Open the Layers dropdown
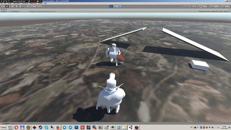This screenshot has width=231, height=130. point(214,6)
